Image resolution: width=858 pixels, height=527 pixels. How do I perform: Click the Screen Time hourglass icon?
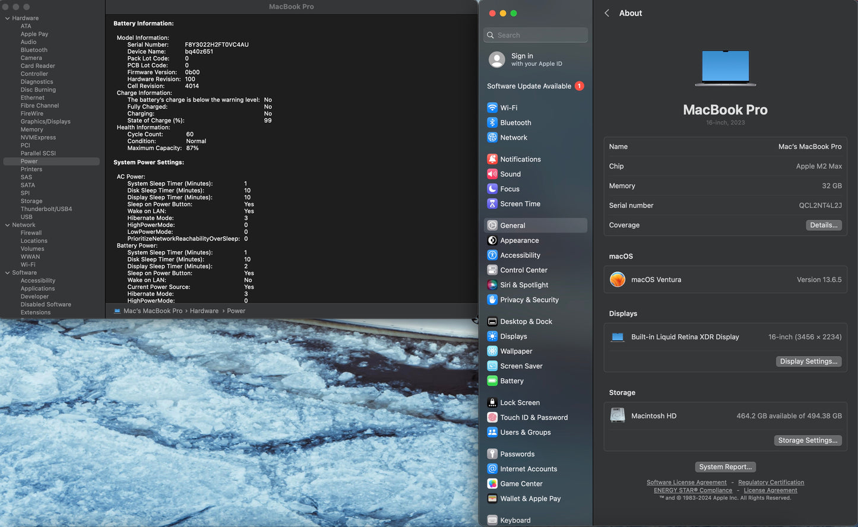click(492, 204)
